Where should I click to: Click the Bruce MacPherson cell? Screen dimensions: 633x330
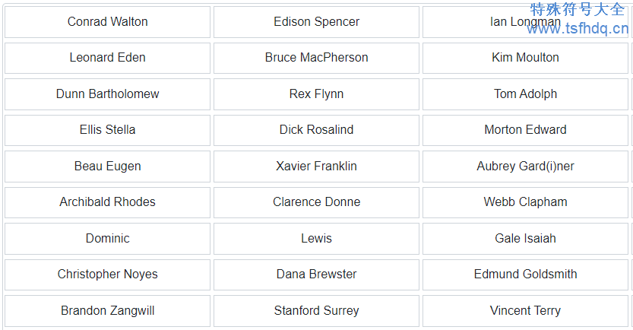(x=316, y=58)
